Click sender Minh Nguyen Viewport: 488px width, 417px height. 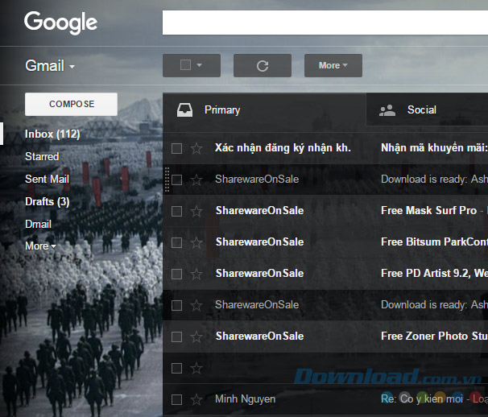pos(246,399)
